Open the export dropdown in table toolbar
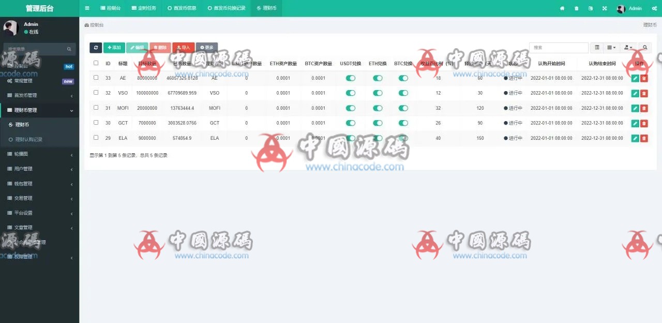This screenshot has width=662, height=323. [628, 48]
